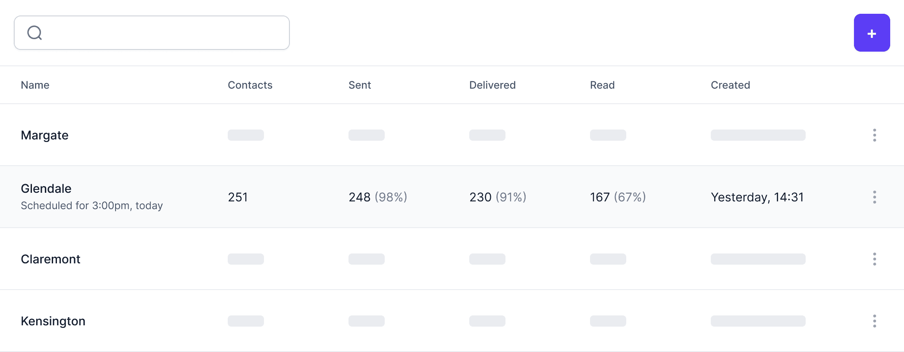
Task: Click the Read column header
Action: click(602, 85)
